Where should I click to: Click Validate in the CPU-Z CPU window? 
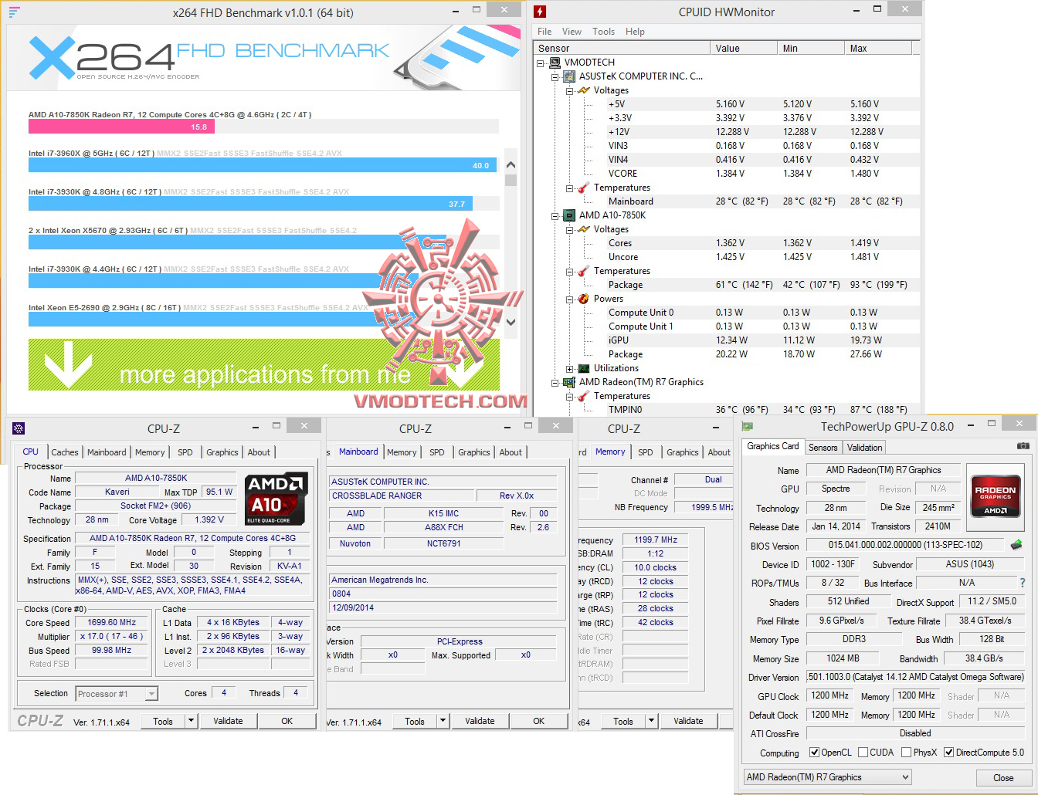(228, 721)
